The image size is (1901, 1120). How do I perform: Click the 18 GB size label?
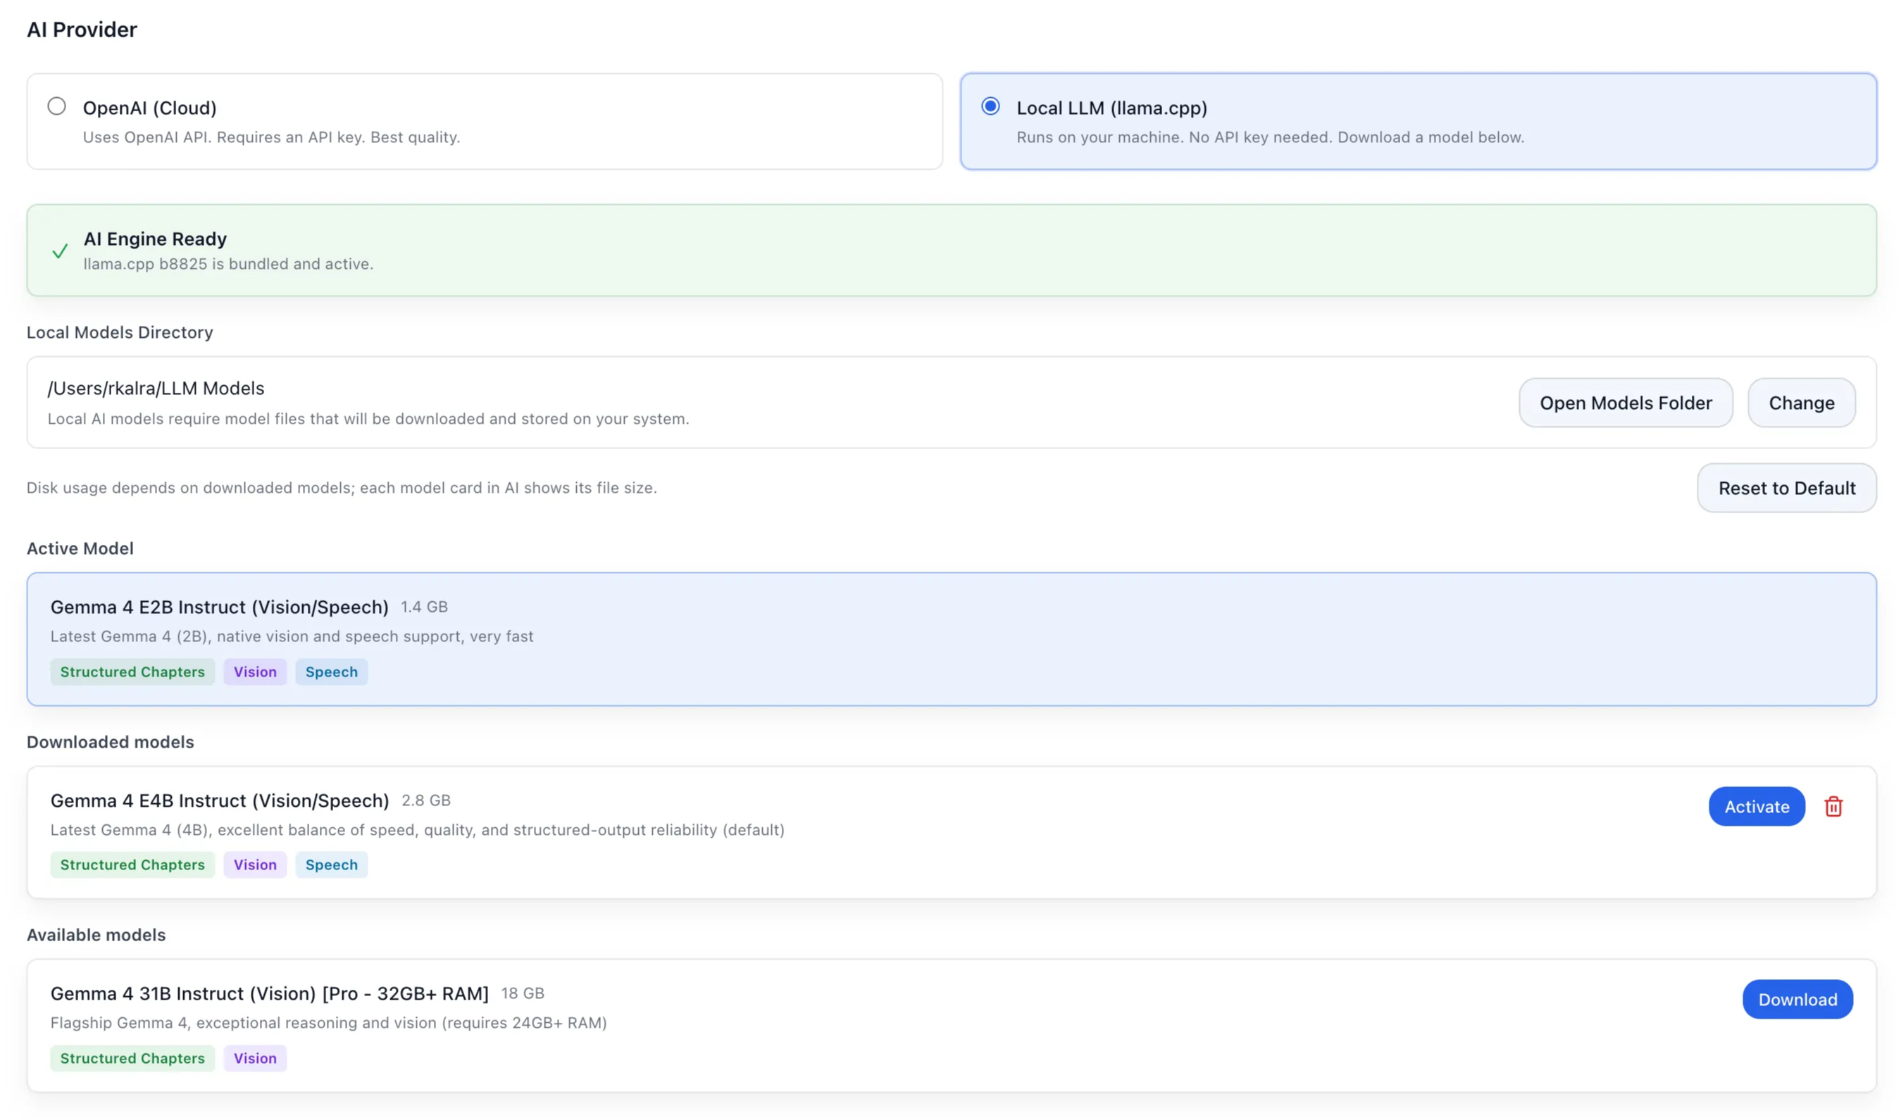pos(523,993)
